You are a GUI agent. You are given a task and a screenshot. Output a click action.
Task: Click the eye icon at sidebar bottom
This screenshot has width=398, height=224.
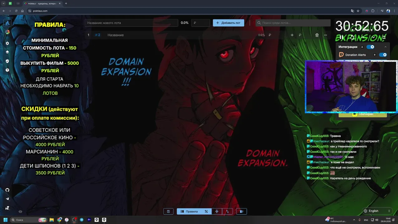[20, 212]
